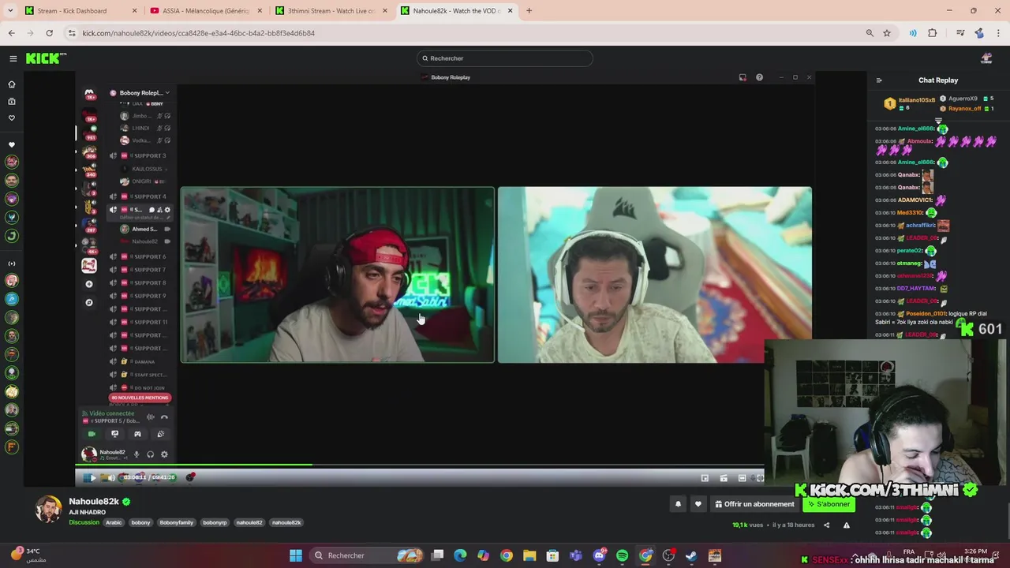Select the Arabic tag

pyautogui.click(x=114, y=522)
